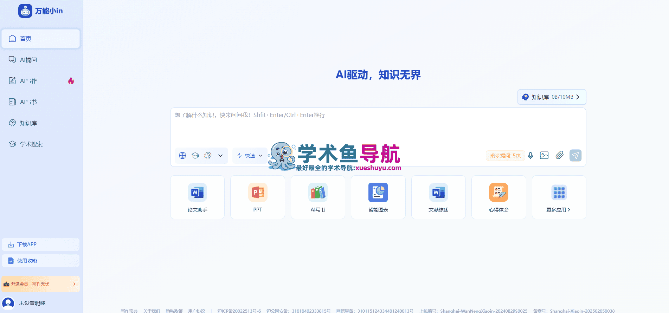Open the 心得体会 orange icon card
The image size is (669, 313).
499,197
